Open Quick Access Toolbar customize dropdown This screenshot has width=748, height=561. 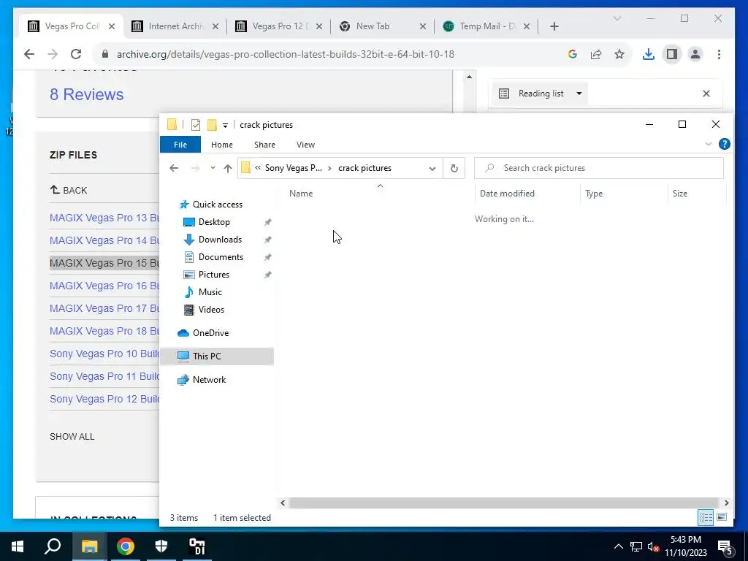(225, 126)
